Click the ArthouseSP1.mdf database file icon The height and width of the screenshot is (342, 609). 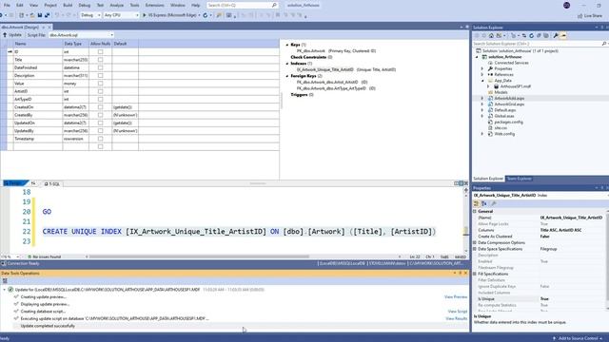pyautogui.click(x=496, y=86)
